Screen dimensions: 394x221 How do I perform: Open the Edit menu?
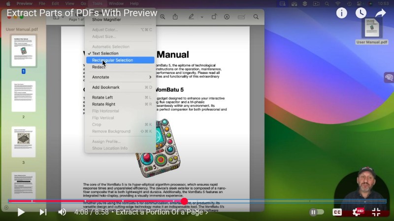coord(55,3)
